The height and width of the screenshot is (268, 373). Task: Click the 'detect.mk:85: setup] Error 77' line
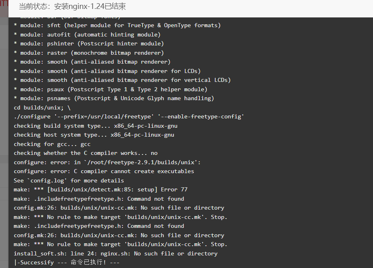coord(101,190)
